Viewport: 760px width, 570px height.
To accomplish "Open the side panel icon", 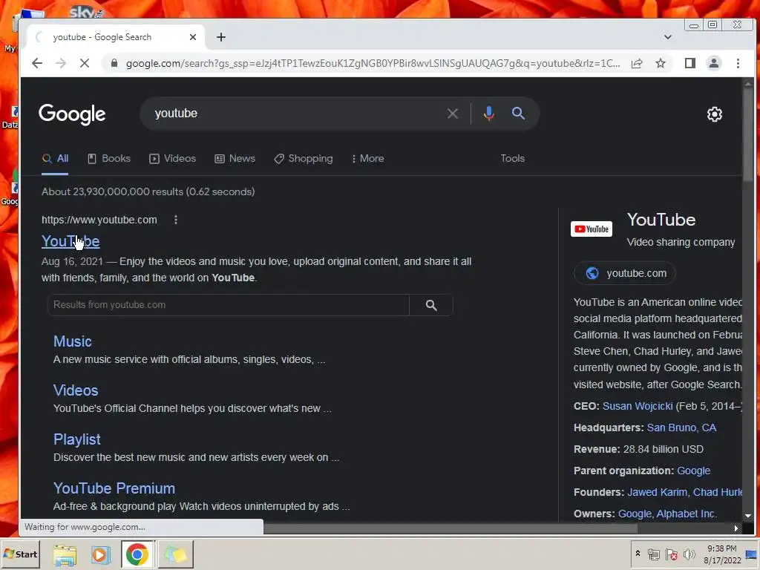I will click(x=690, y=63).
